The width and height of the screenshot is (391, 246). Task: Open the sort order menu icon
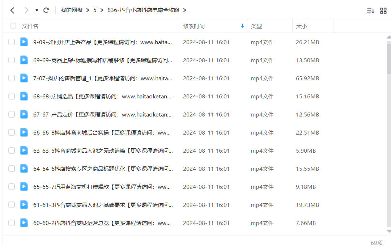coord(370,11)
